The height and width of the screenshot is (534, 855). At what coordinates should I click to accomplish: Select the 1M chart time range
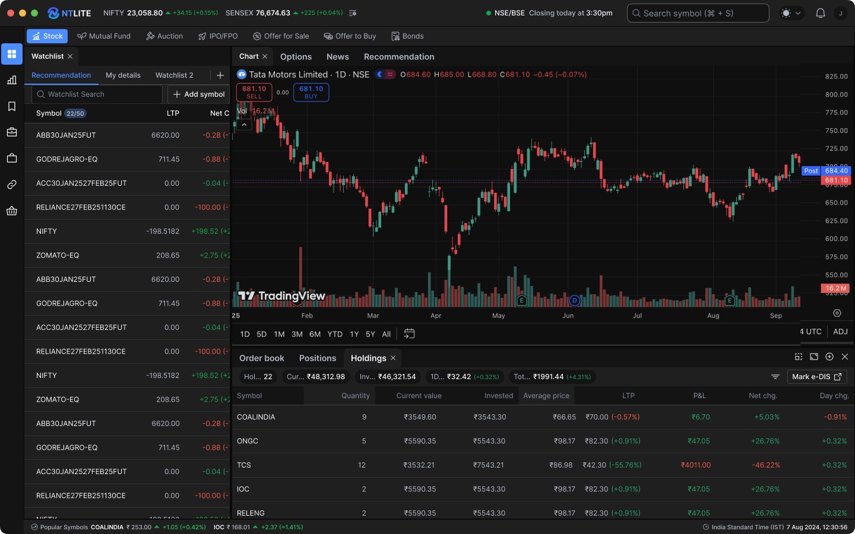(x=279, y=334)
